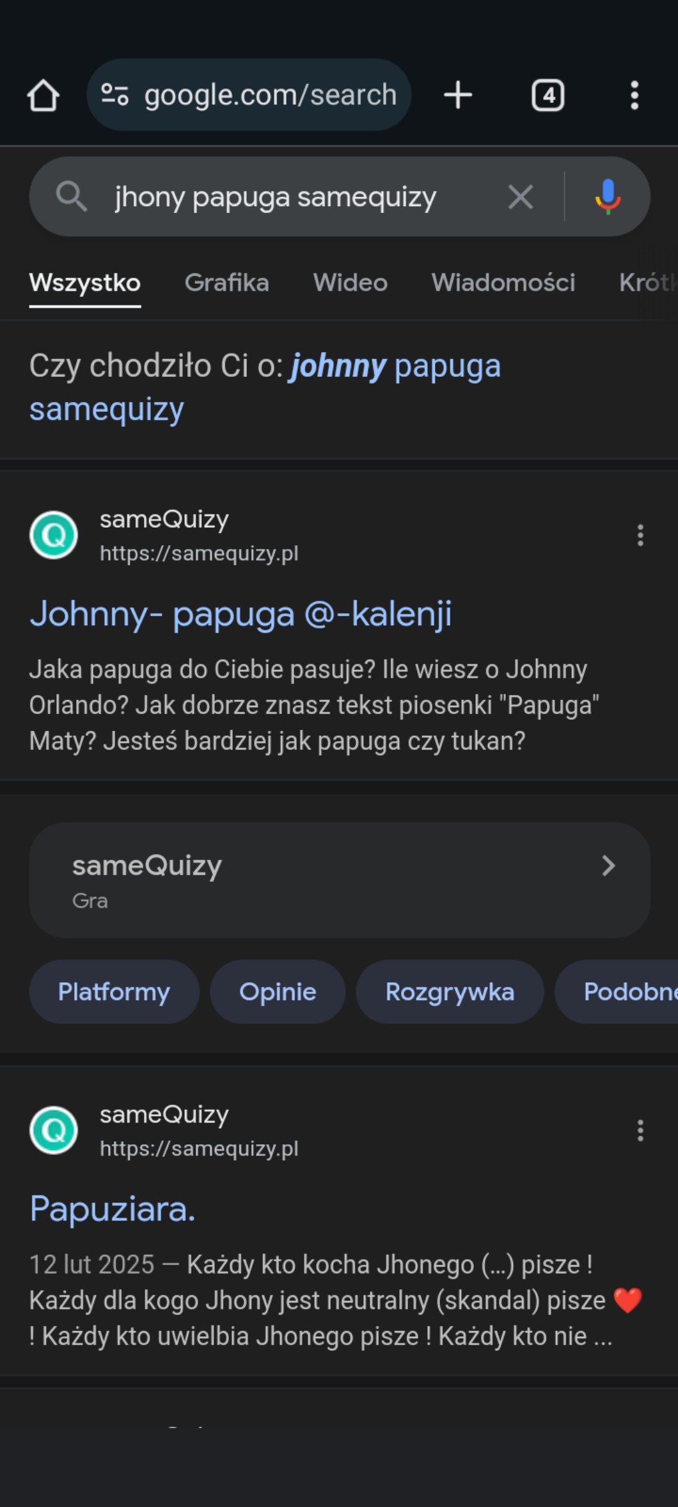Screen dimensions: 678x1507
Task: Switch to the Wideo tab
Action: [x=350, y=282]
